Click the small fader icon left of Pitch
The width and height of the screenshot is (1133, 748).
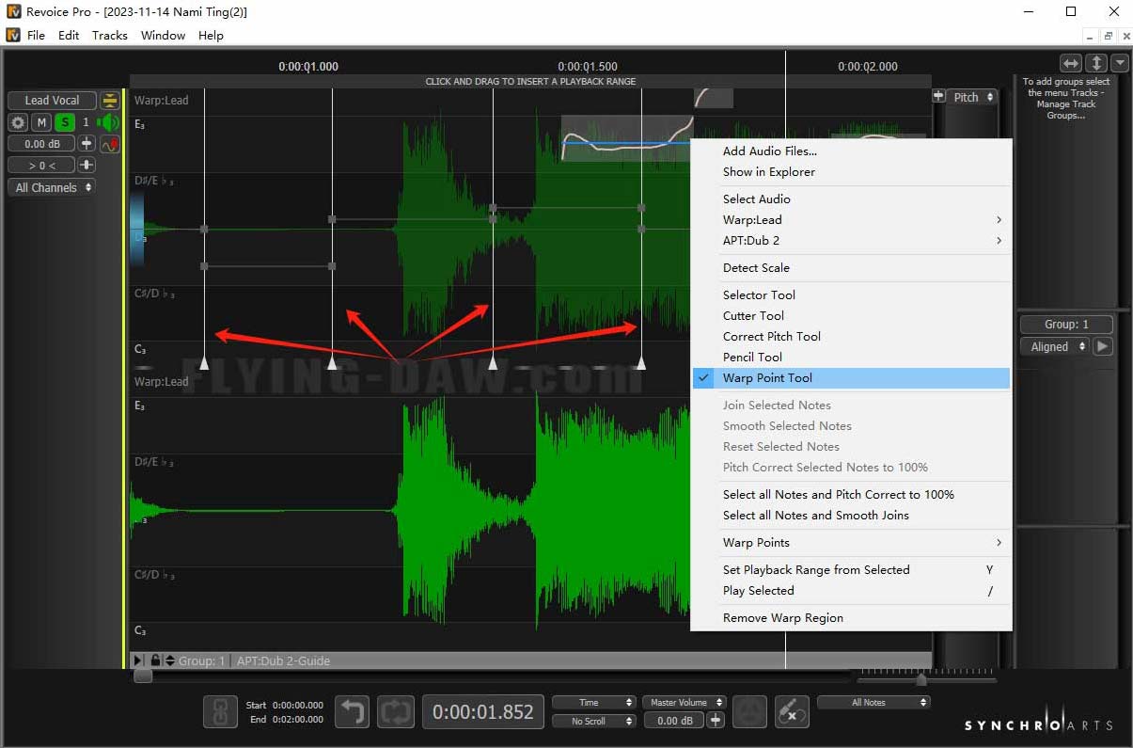point(938,97)
